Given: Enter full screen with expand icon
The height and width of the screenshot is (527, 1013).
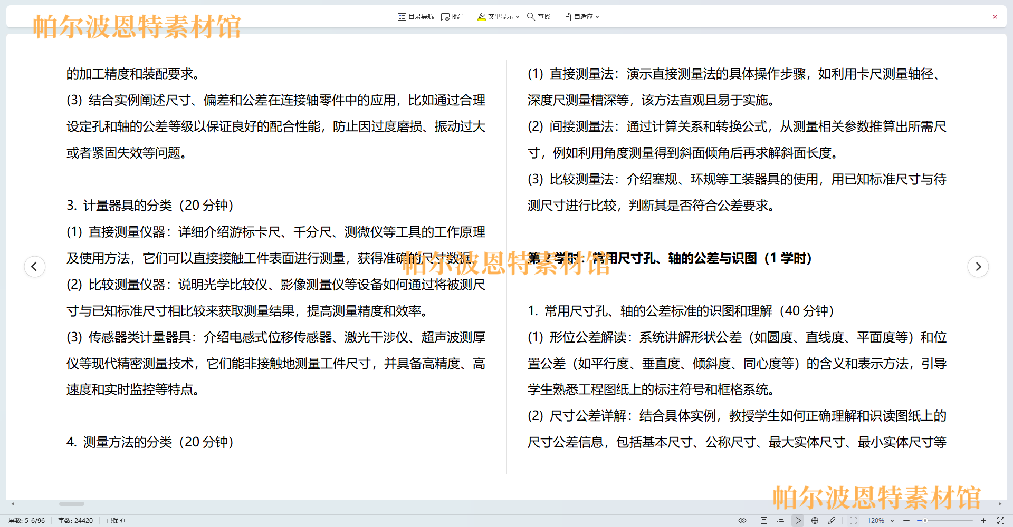Looking at the screenshot, I should pyautogui.click(x=1000, y=520).
